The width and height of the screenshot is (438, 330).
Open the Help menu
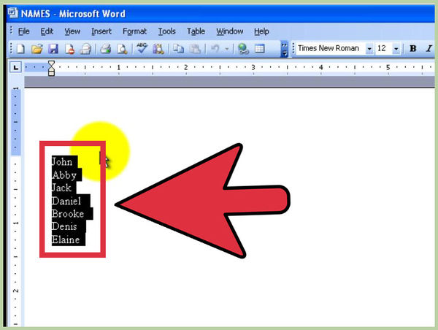pyautogui.click(x=261, y=31)
